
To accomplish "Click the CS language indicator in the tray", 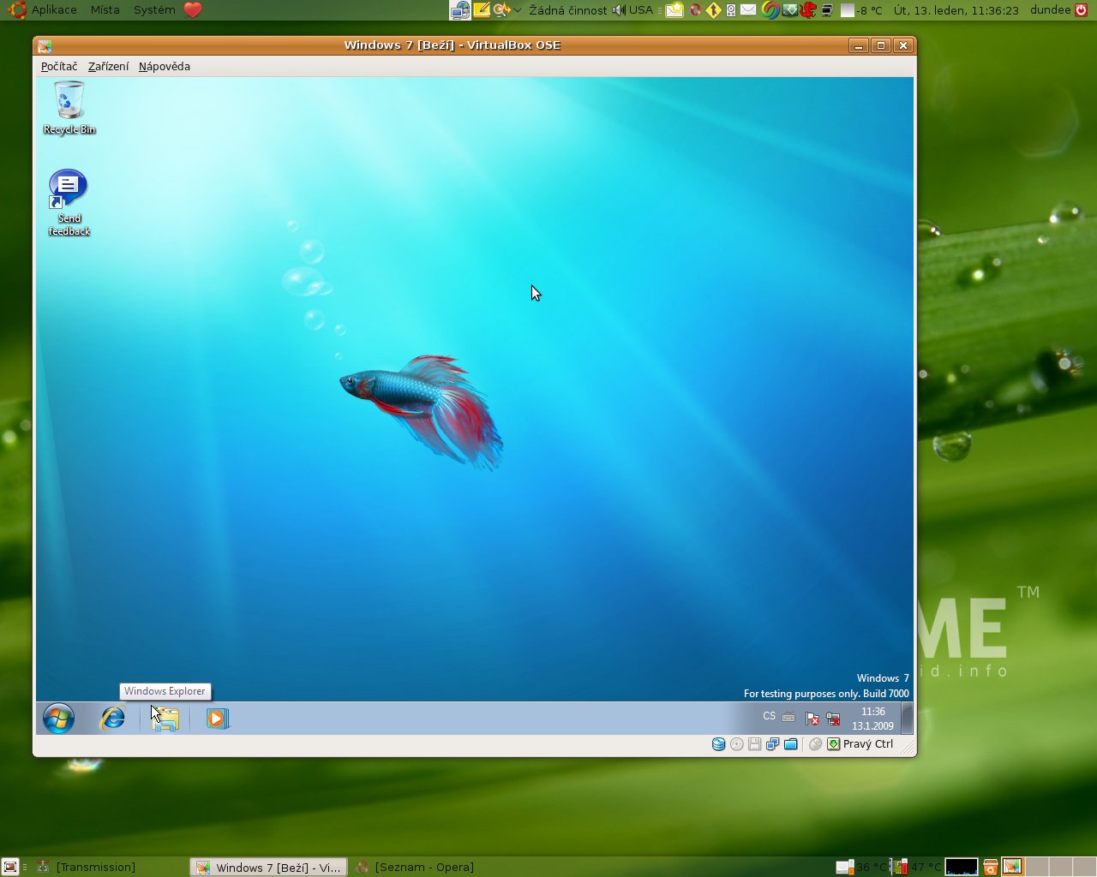I will [769, 716].
